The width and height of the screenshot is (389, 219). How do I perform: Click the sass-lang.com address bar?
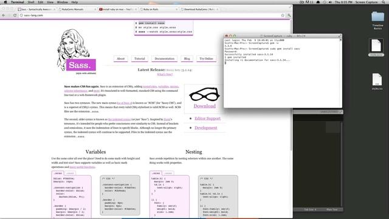[x=151, y=15]
